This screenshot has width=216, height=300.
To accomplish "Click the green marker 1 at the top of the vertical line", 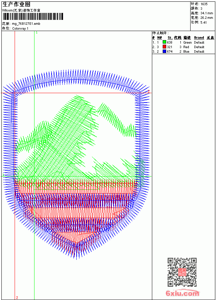I will (x=37, y=32).
